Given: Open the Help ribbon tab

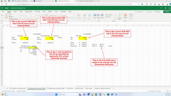Looking at the screenshot, I should click(70, 11).
